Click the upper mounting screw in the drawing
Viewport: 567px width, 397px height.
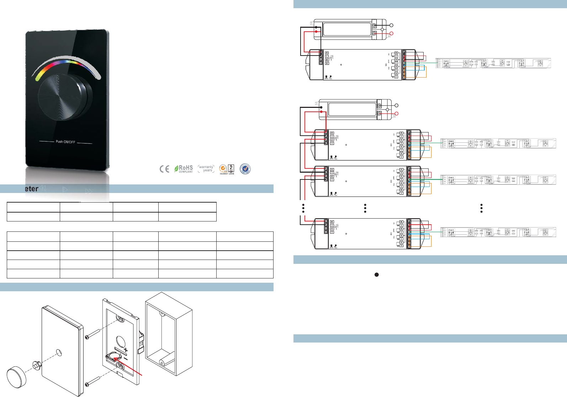coord(92,334)
